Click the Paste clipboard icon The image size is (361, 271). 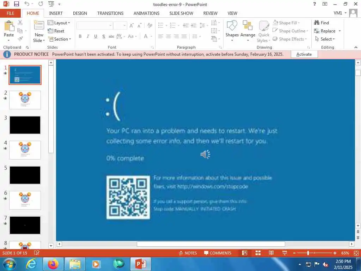(x=9, y=26)
